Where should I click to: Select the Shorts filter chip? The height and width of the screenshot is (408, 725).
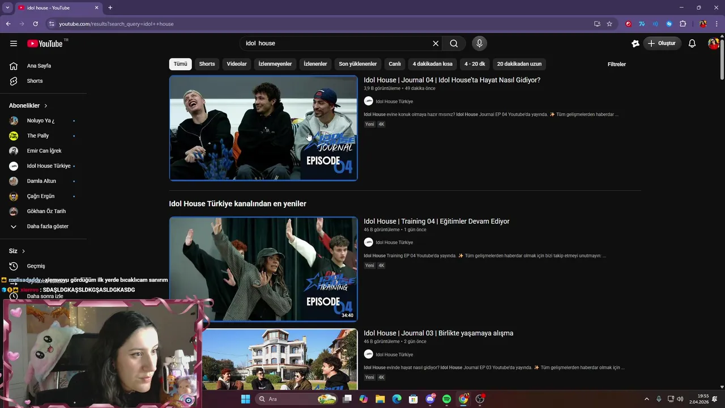(207, 64)
